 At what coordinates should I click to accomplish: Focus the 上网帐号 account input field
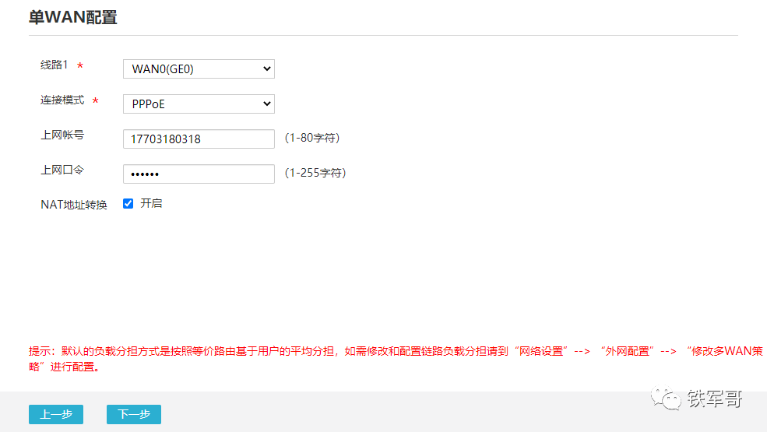click(199, 139)
